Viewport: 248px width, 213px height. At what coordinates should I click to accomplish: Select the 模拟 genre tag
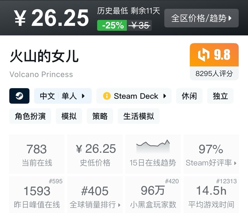(69, 116)
